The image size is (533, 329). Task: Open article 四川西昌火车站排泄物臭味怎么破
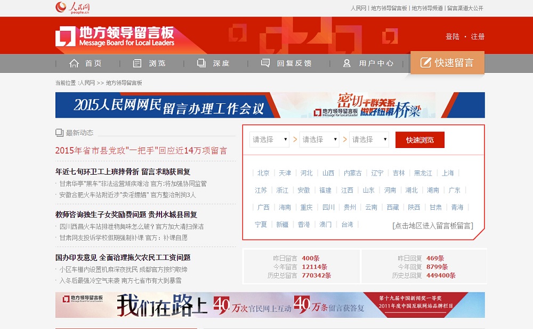[x=131, y=226]
